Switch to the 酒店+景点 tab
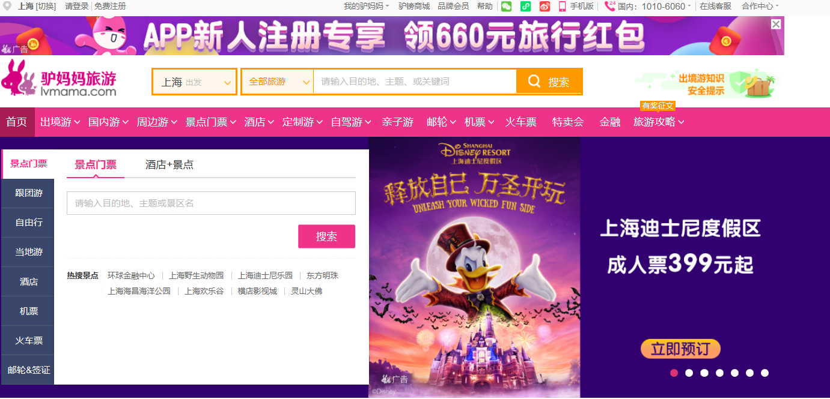The height and width of the screenshot is (399, 830). click(x=169, y=165)
